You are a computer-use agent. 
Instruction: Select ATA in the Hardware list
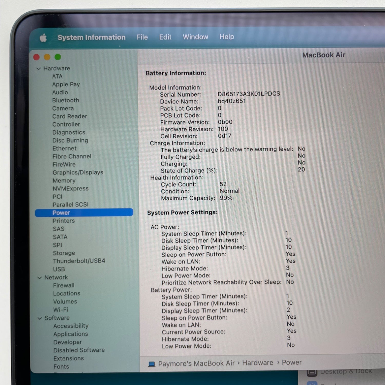[x=57, y=76]
